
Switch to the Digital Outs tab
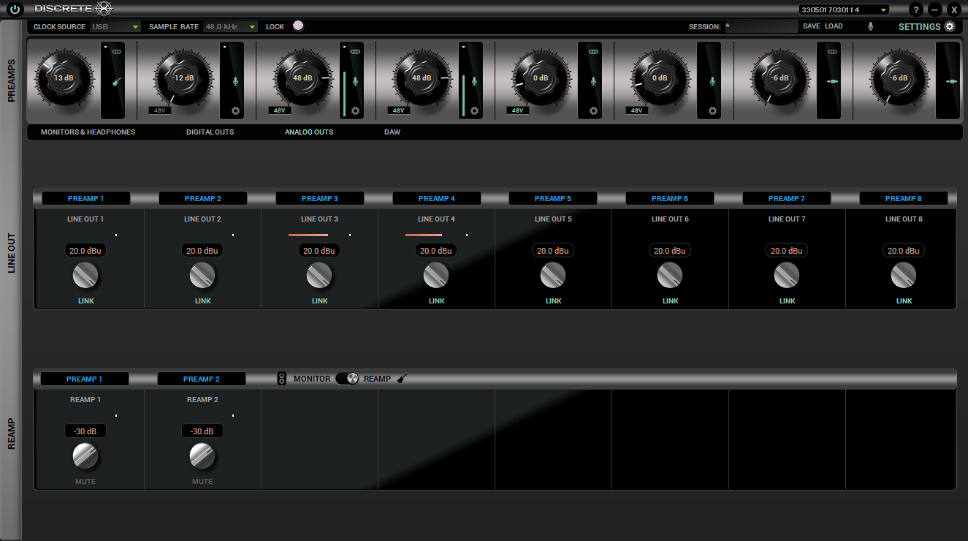point(210,132)
